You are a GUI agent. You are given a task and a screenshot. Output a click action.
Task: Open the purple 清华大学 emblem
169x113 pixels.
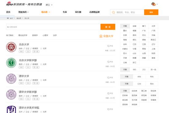(x=11, y=79)
